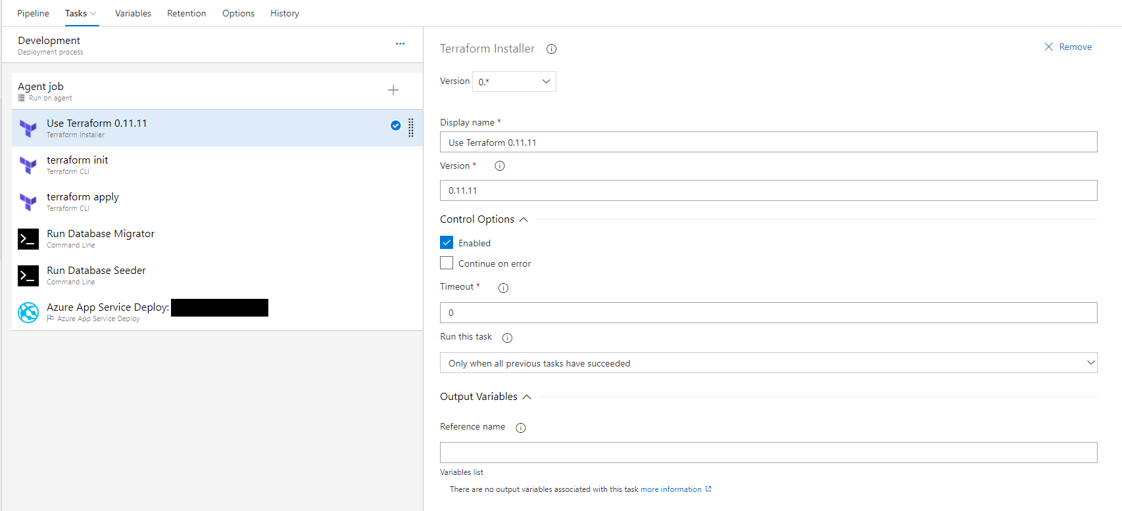The height and width of the screenshot is (511, 1122).
Task: Show info for Reference name
Action: (x=521, y=428)
